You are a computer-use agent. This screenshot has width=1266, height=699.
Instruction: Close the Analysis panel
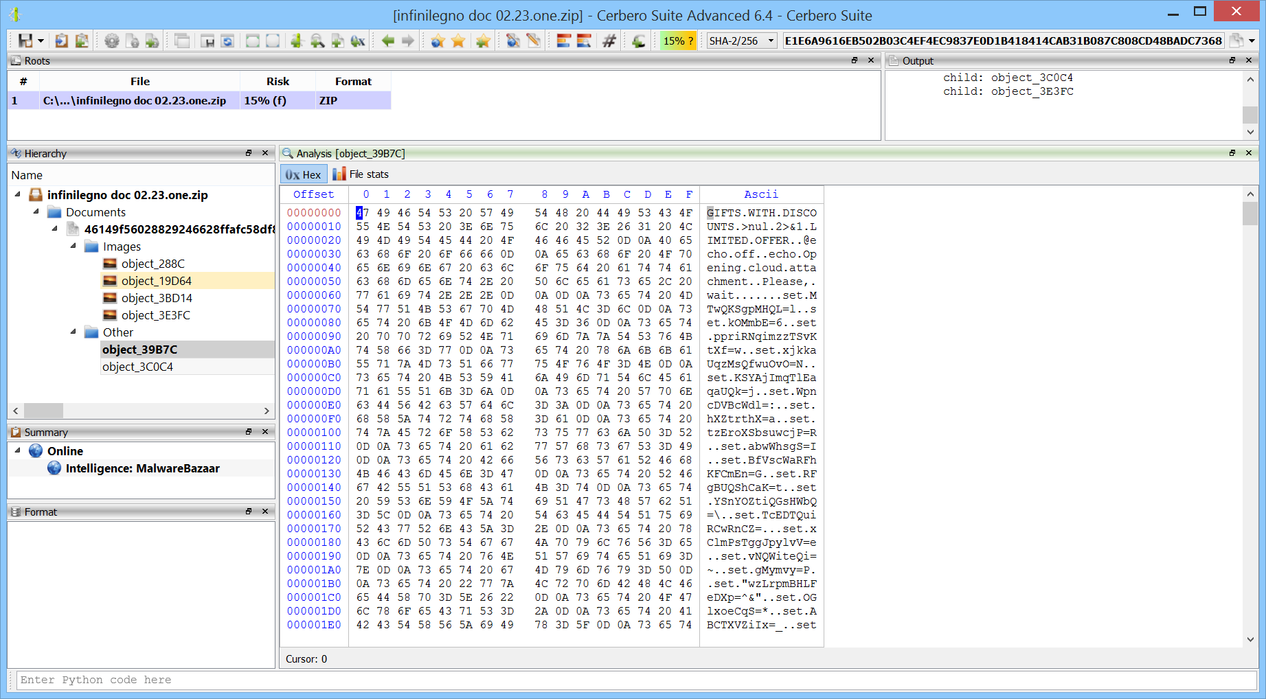pos(1249,153)
